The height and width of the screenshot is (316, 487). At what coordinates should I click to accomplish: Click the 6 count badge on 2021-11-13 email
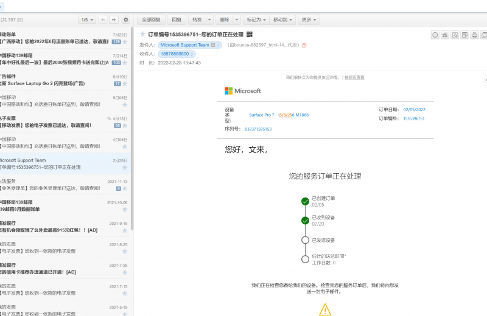click(x=118, y=188)
